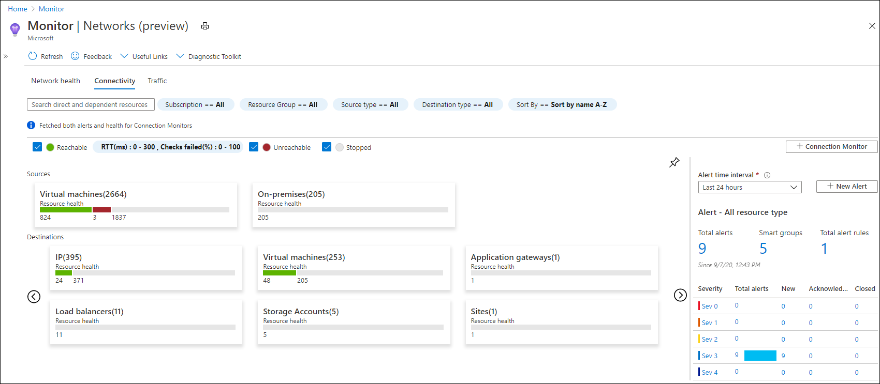Open the Load balancers(11) card
This screenshot has height=384, width=880.
pos(146,322)
